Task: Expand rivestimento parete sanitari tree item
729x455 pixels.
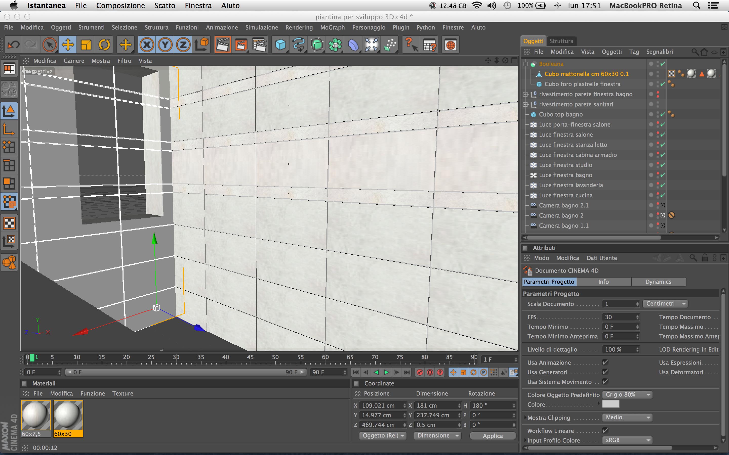Action: [525, 104]
